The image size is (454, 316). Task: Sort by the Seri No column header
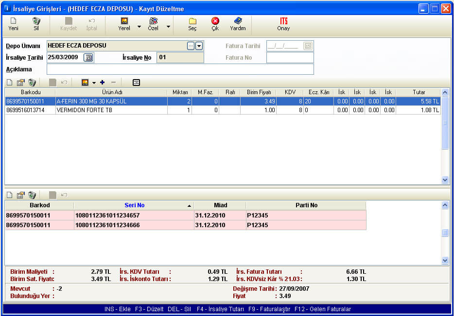(134, 205)
